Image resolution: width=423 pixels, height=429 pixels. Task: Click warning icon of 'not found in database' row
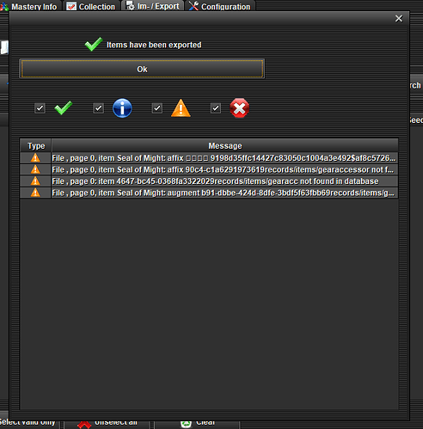[x=35, y=181]
